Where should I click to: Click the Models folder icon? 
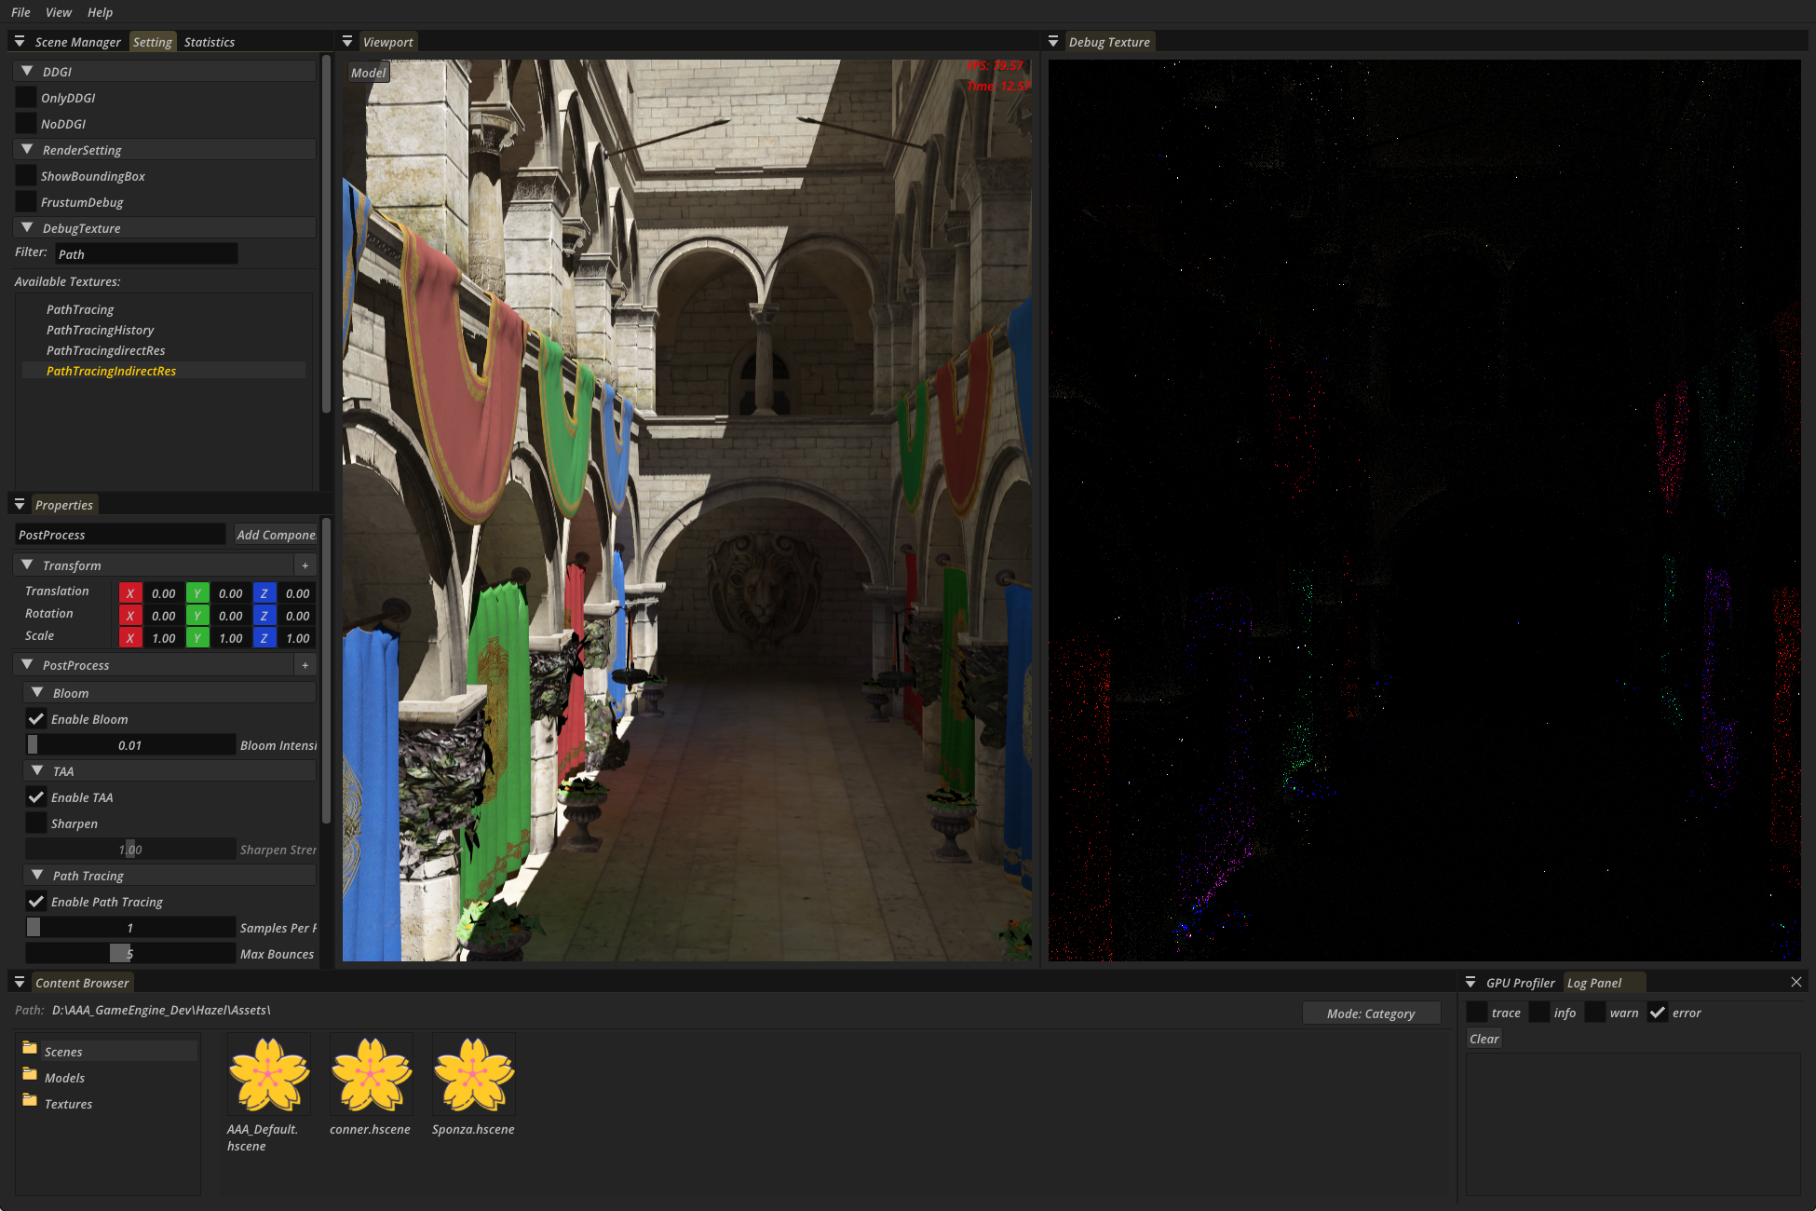click(30, 1075)
